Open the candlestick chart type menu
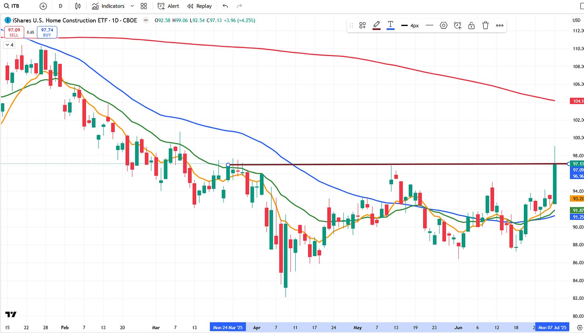Viewport: 584px width, 333px height. click(78, 6)
